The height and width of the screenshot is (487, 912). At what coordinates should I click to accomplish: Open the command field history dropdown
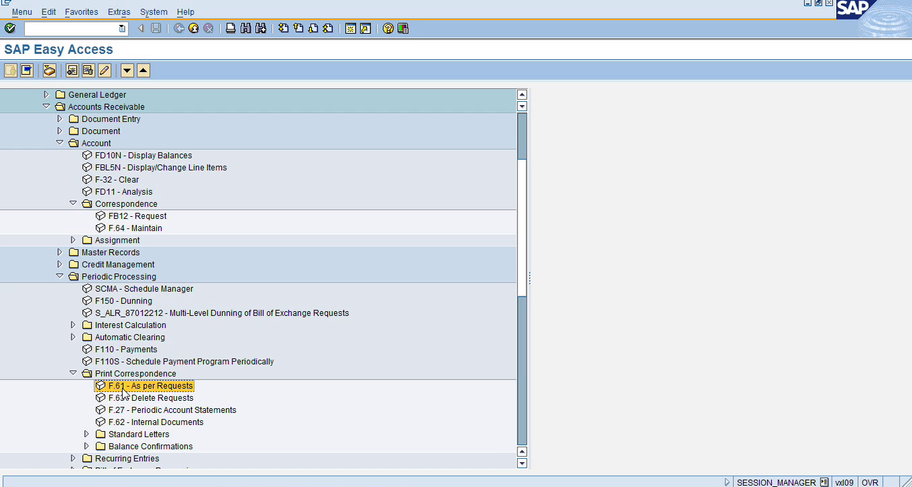(122, 28)
